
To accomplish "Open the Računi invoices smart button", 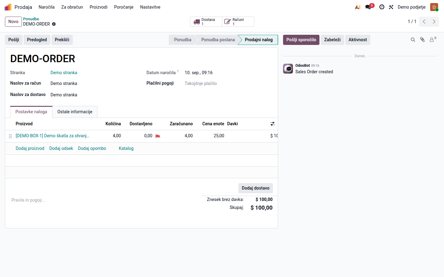I will 238,22.
